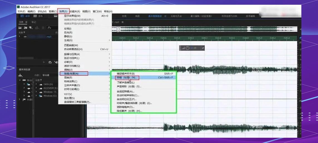The height and width of the screenshot is (143, 318).
Task: Select the 文件 panel tab
Action: 21,22
